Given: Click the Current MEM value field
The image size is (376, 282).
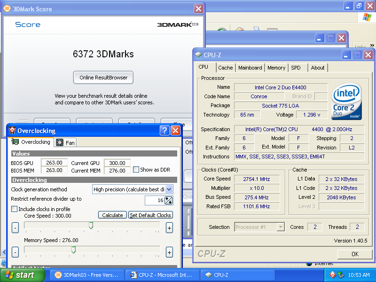Looking at the screenshot, I should click(x=117, y=171).
